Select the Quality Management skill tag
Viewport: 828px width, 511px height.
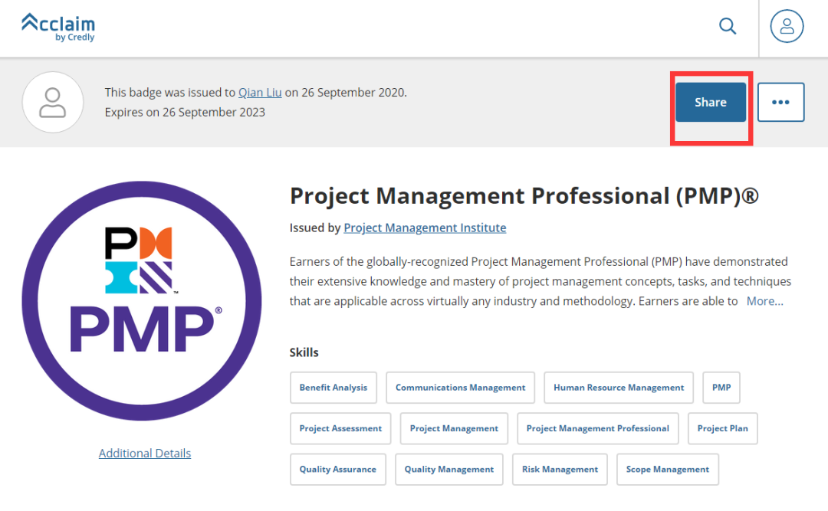(449, 470)
